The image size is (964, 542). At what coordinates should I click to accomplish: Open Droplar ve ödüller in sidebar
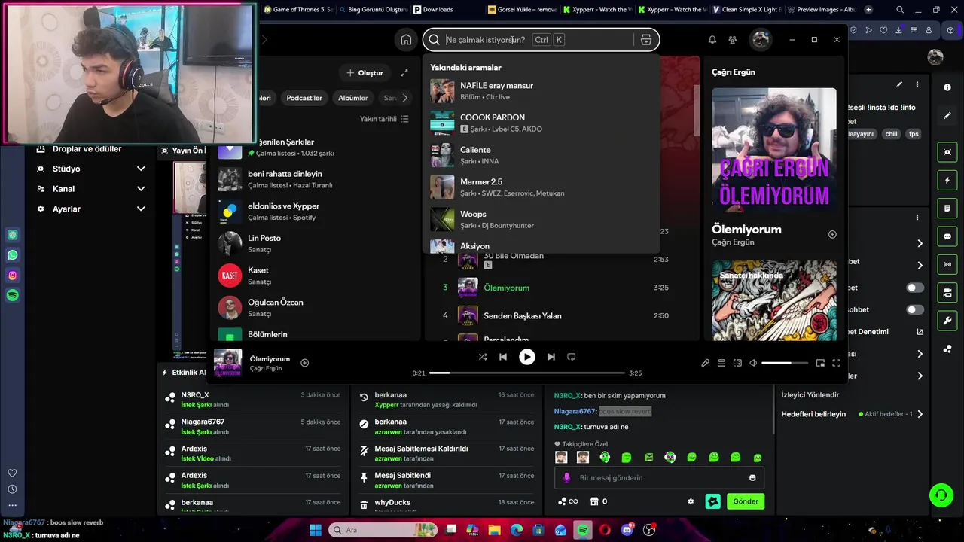[87, 149]
